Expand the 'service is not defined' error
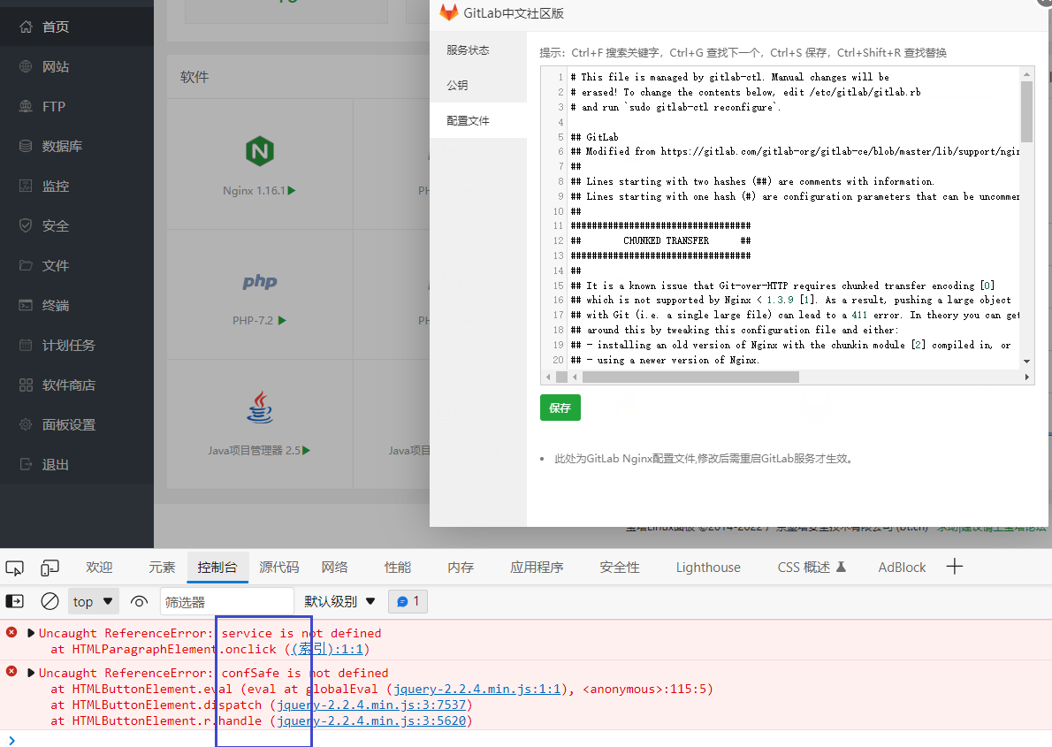Image resolution: width=1052 pixels, height=747 pixels. [x=31, y=633]
